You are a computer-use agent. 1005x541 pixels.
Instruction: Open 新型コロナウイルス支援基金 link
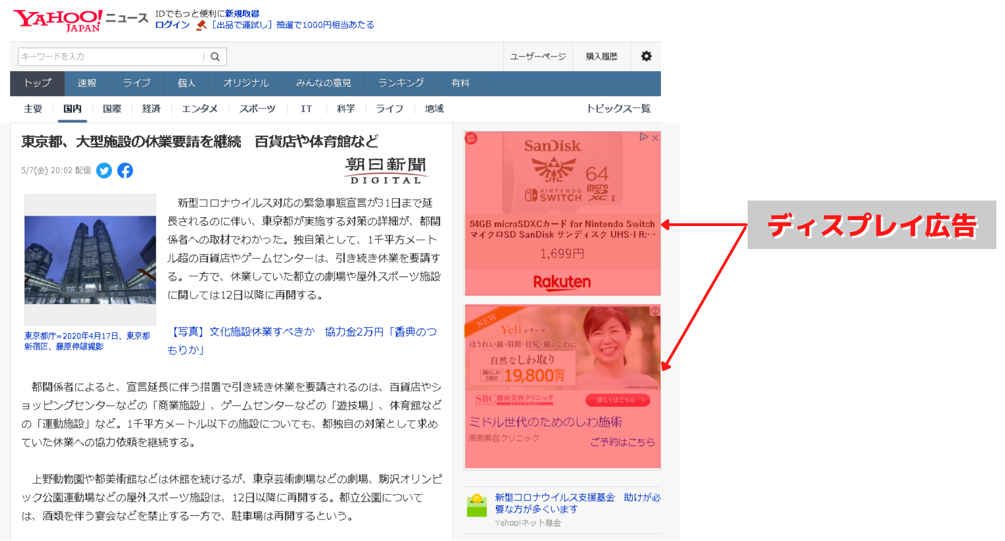pos(578,503)
